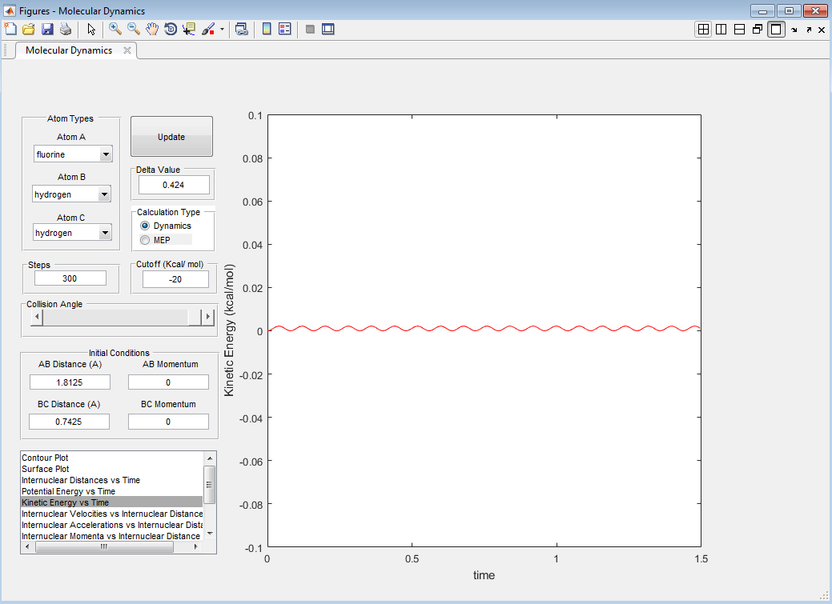Select the MEP calculation type
This screenshot has width=832, height=604.
click(145, 240)
